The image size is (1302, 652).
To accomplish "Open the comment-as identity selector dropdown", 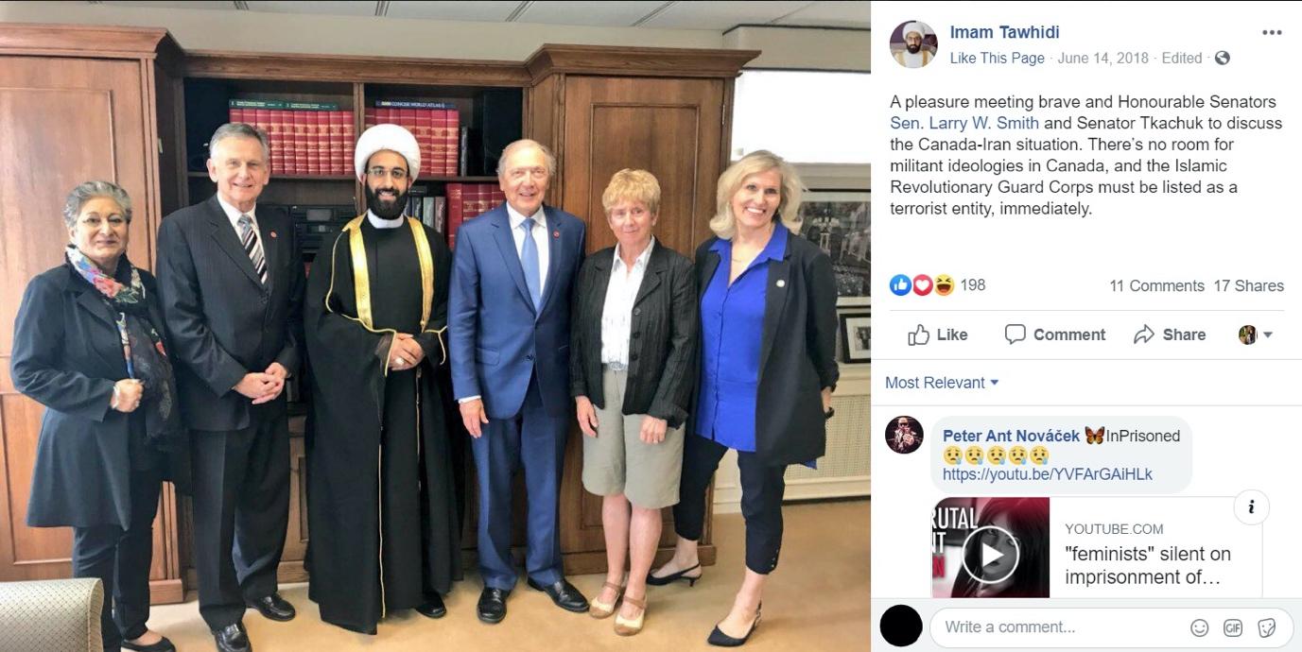I will point(1256,335).
